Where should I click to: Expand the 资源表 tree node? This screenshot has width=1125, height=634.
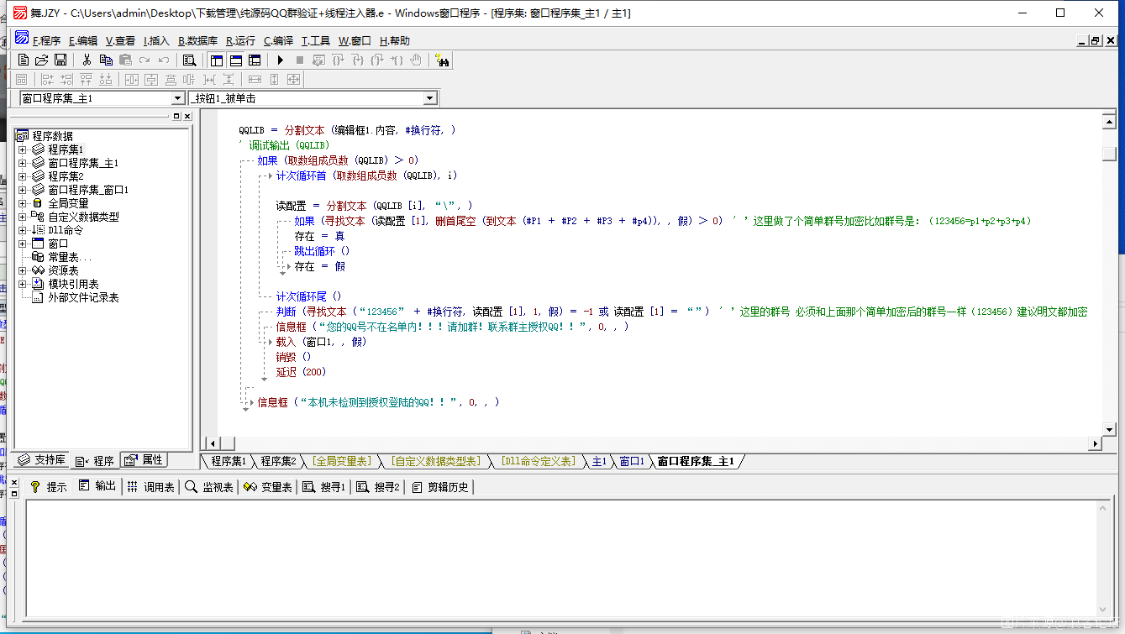click(23, 270)
